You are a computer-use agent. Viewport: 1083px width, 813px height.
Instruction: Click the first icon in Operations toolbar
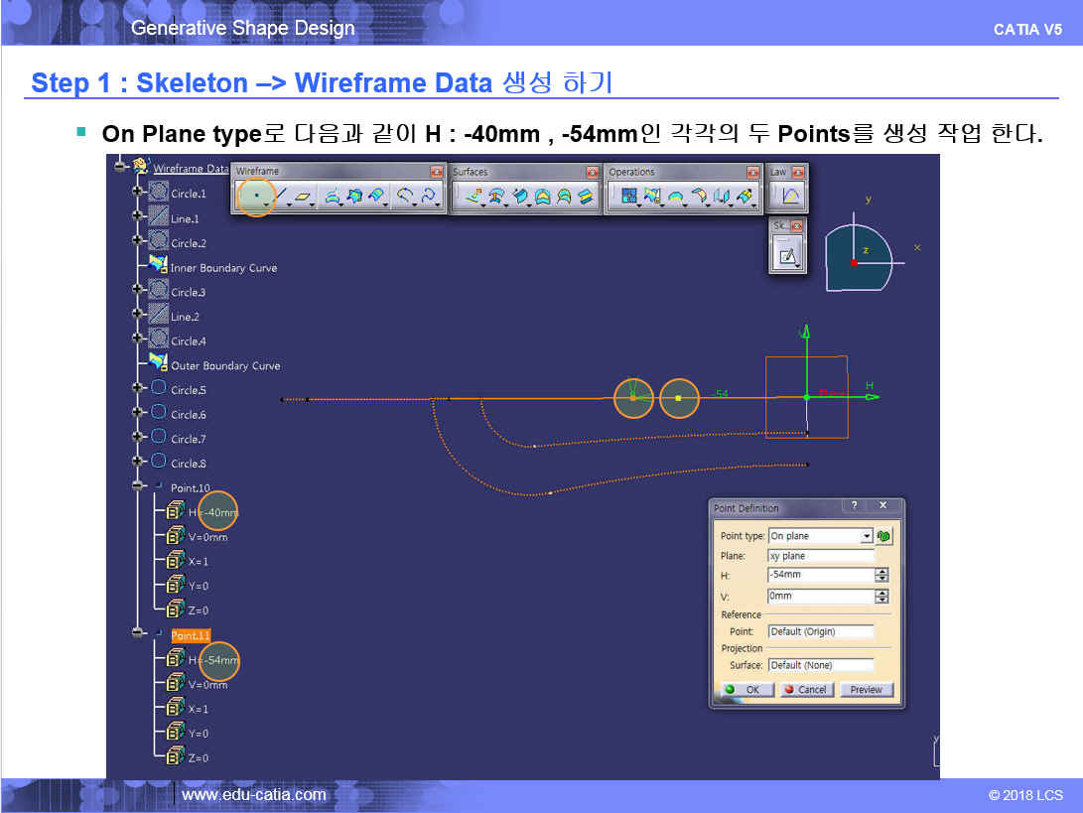[628, 198]
